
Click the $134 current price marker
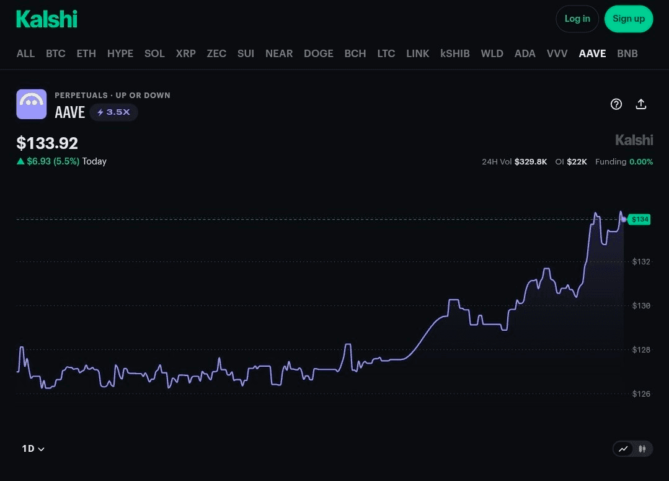coord(639,220)
